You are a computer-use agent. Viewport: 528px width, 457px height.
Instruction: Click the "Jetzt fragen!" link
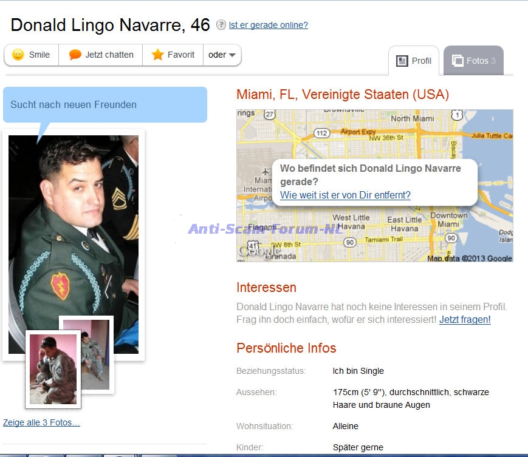pyautogui.click(x=465, y=319)
